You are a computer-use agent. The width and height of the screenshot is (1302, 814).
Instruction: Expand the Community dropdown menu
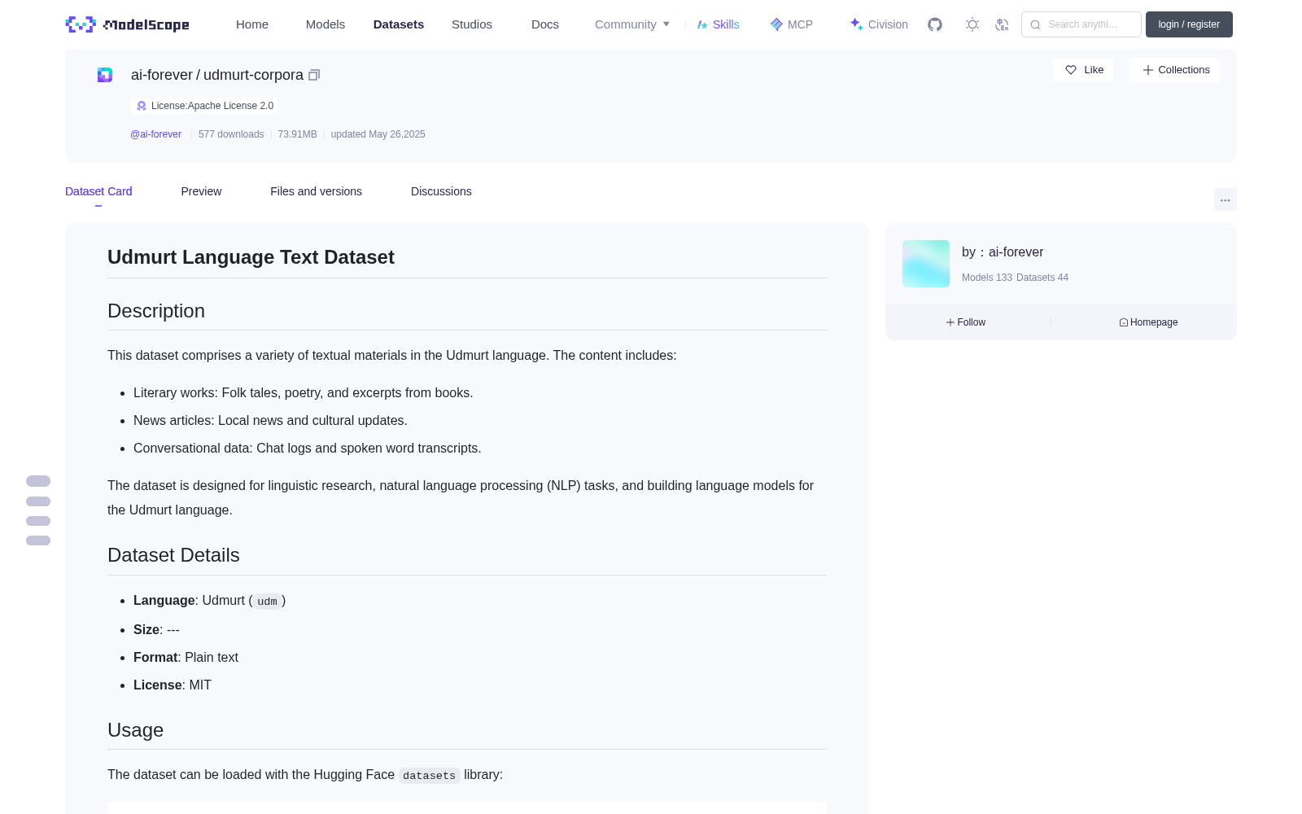[632, 24]
